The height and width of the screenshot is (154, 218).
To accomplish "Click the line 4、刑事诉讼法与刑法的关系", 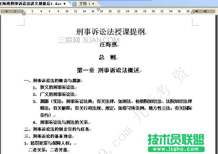I will coord(60,122).
